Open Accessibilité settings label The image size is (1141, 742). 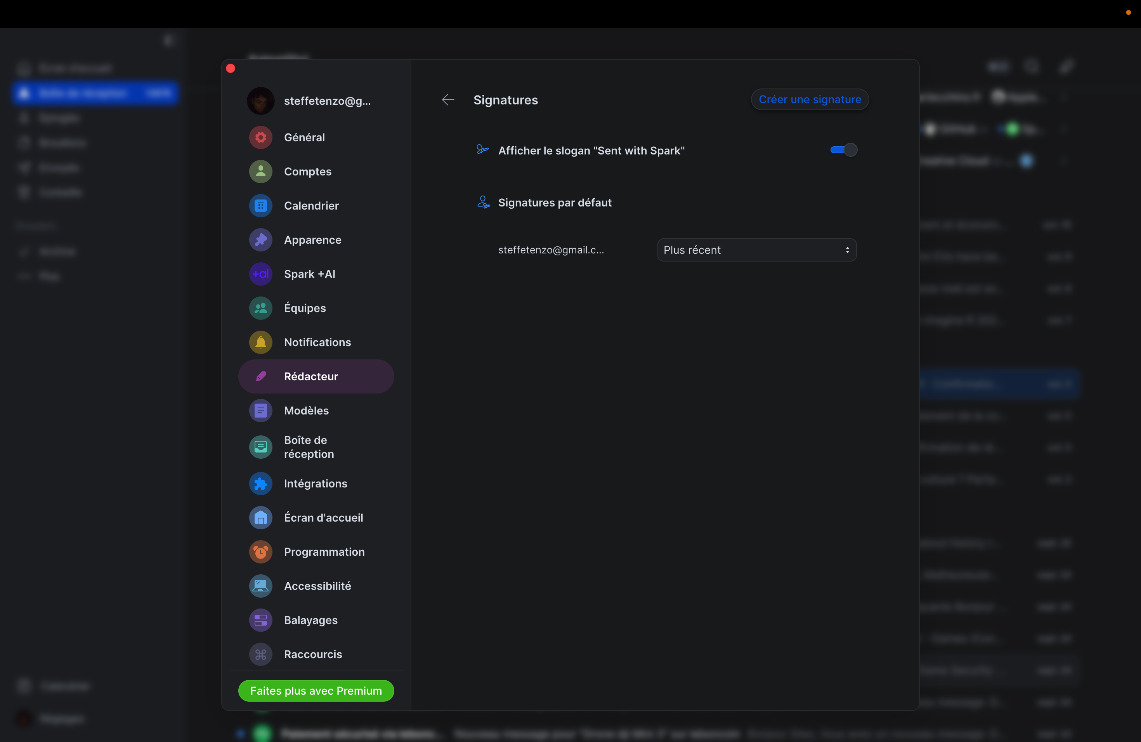[317, 586]
